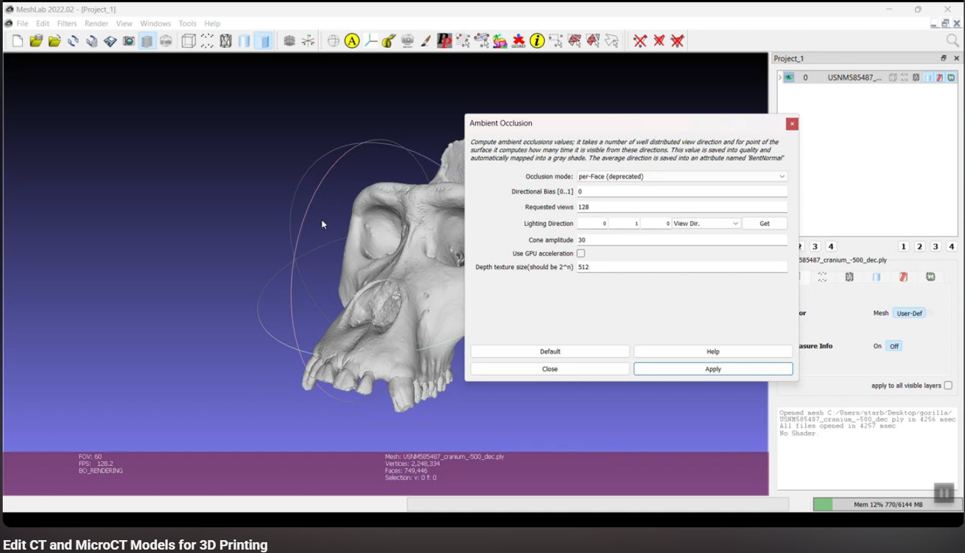Toggle the eye visibility of layer 0
The image size is (965, 553).
point(789,78)
